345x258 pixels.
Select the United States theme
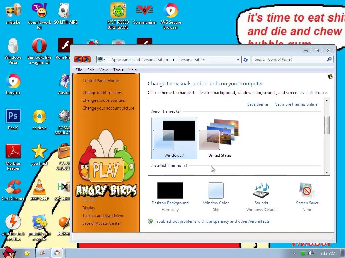pyautogui.click(x=220, y=138)
